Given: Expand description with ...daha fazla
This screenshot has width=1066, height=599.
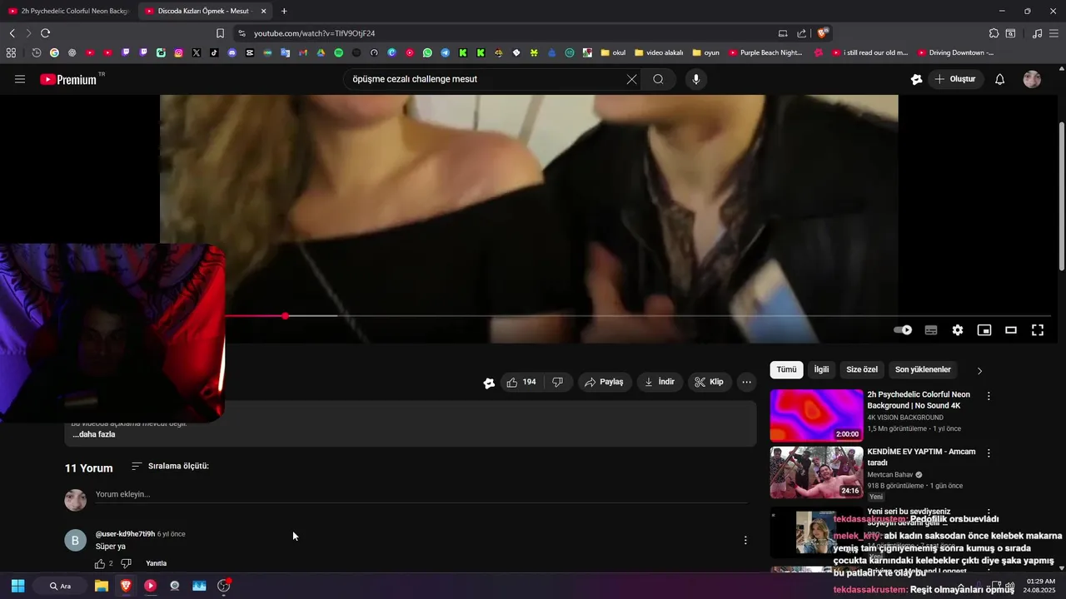Looking at the screenshot, I should 94,434.
